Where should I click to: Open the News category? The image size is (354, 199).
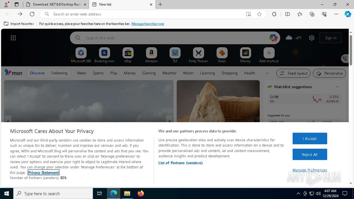[x=82, y=73]
